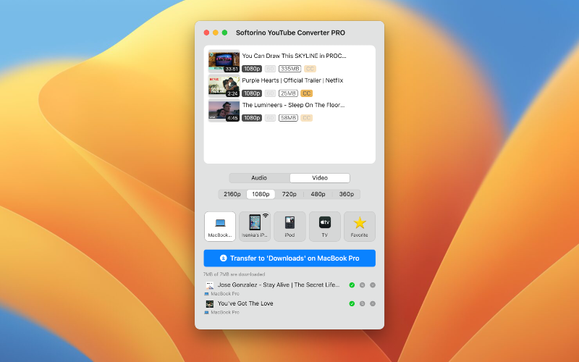579x362 pixels.
Task: Choose Ivanka's iPad as destination
Action: click(255, 227)
